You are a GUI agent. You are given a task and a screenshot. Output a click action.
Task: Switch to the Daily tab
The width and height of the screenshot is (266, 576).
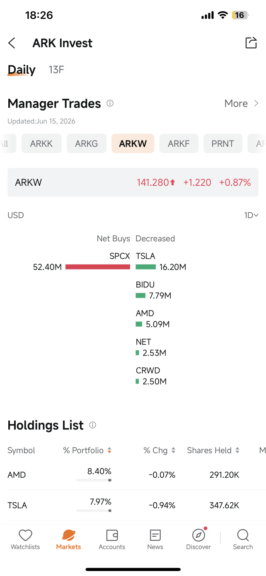point(22,70)
